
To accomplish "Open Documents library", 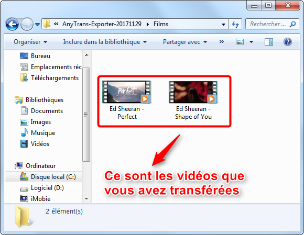I will click(x=47, y=111).
